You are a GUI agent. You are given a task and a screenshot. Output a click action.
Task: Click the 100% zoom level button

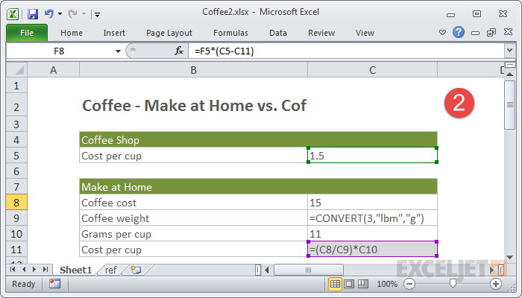(387, 284)
